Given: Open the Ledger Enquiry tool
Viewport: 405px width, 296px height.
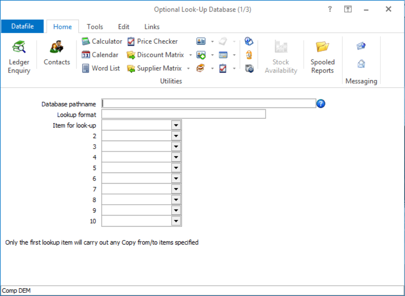Looking at the screenshot, I should [x=19, y=57].
